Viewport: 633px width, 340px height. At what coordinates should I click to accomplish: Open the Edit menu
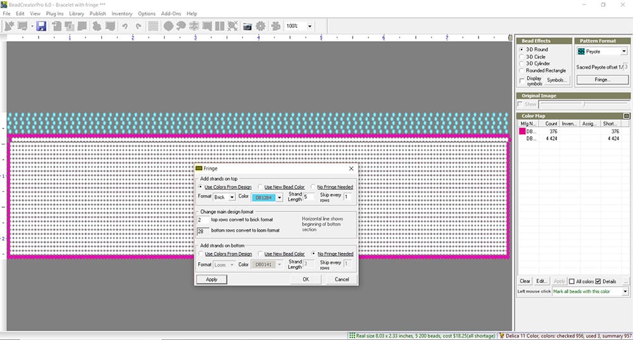pos(20,13)
